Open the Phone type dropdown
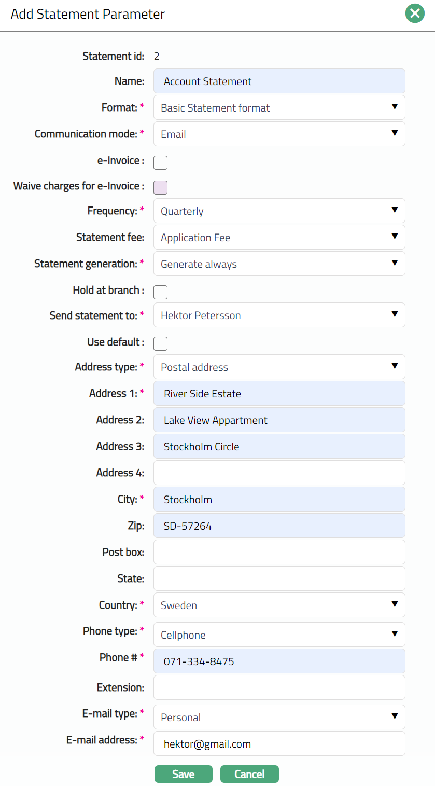The image size is (435, 786). [x=279, y=635]
